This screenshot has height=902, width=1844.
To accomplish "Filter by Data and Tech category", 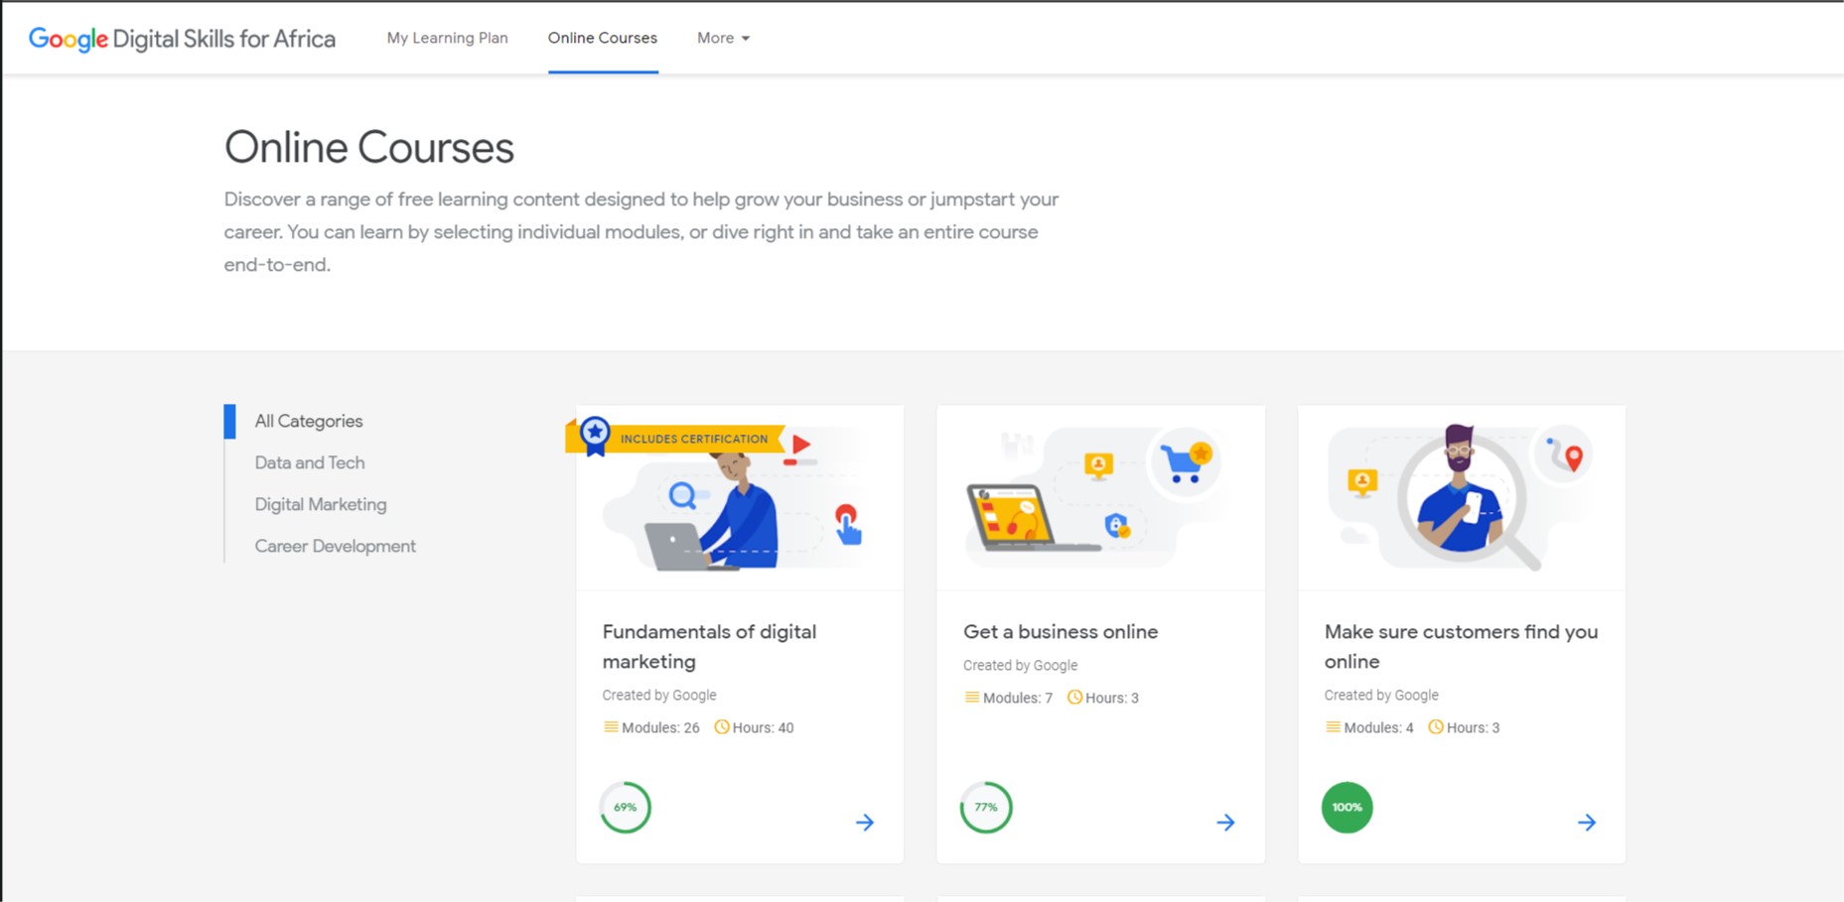I will coord(310,462).
